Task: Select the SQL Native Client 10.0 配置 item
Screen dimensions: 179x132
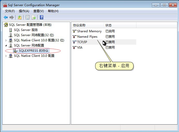Action: [x=34, y=56]
